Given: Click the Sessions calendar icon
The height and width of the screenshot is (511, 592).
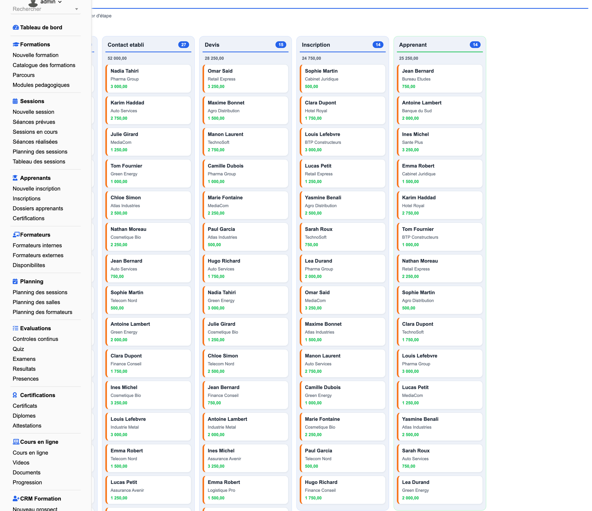Looking at the screenshot, I should pos(15,101).
